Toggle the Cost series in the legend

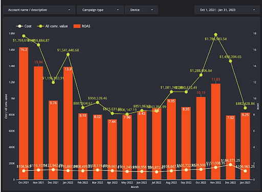[x=24, y=26]
